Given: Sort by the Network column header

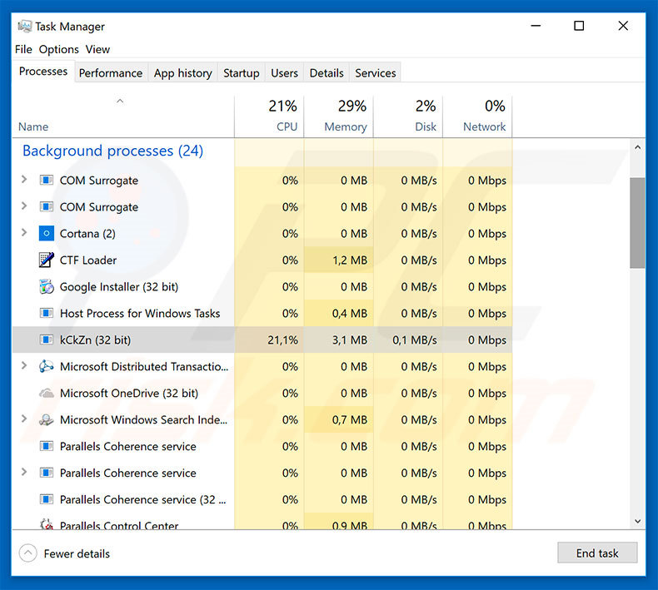Looking at the screenshot, I should [x=477, y=117].
